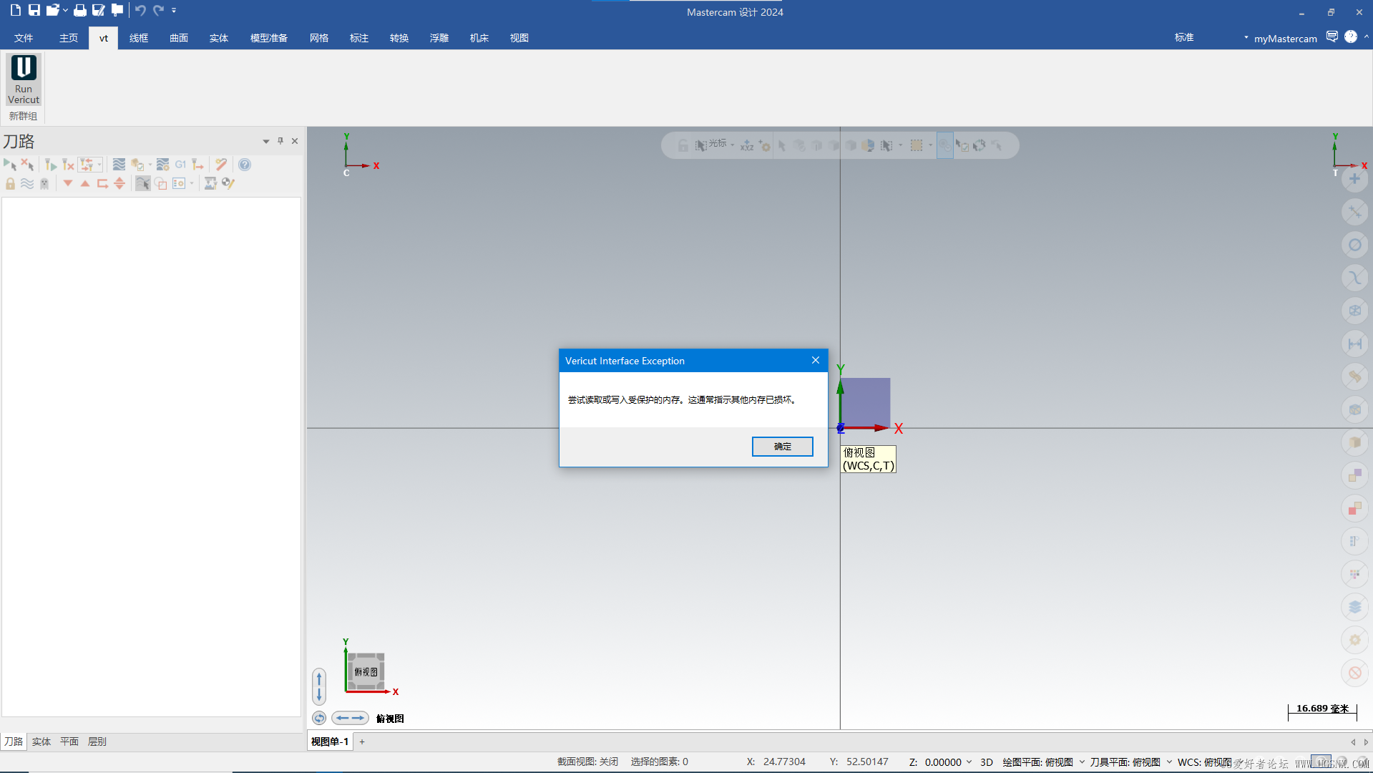Click the undo arrow in the title bar

(x=140, y=10)
